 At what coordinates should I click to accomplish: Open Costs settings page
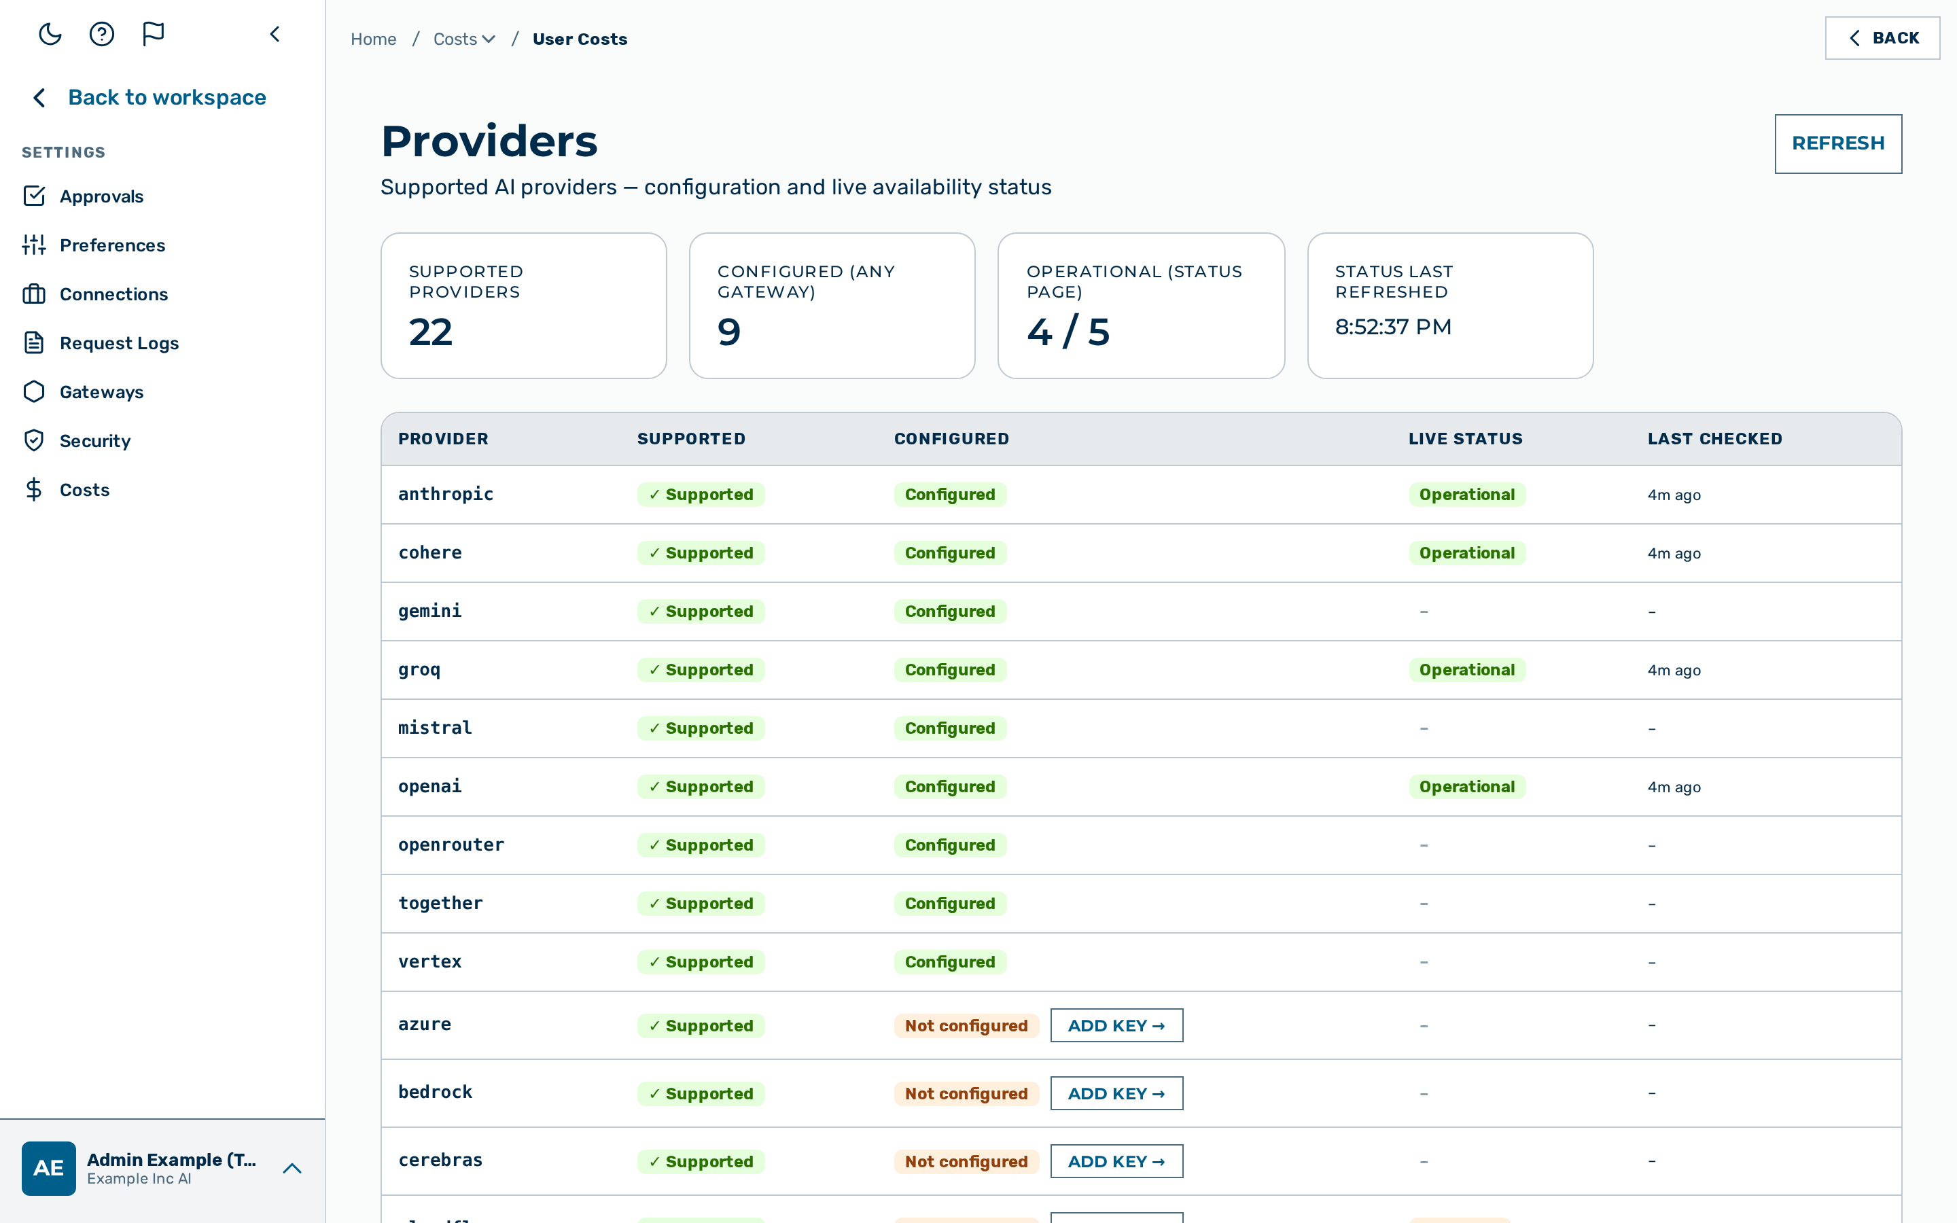pos(85,490)
